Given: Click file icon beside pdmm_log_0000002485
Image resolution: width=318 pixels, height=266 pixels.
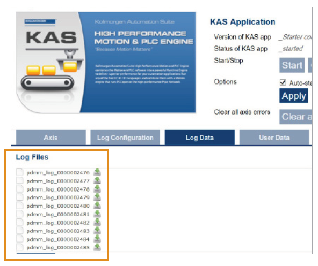Looking at the screenshot, I should (20, 247).
